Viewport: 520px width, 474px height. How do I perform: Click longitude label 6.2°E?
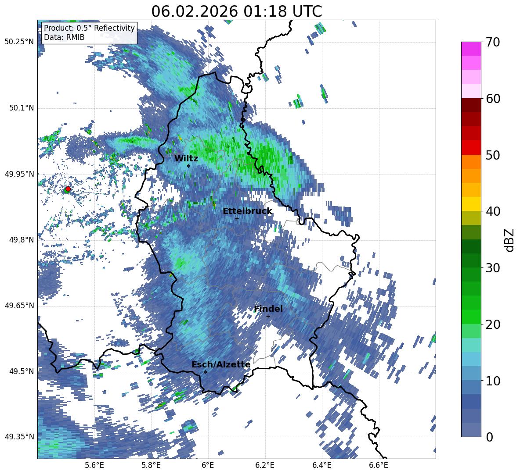265,465
